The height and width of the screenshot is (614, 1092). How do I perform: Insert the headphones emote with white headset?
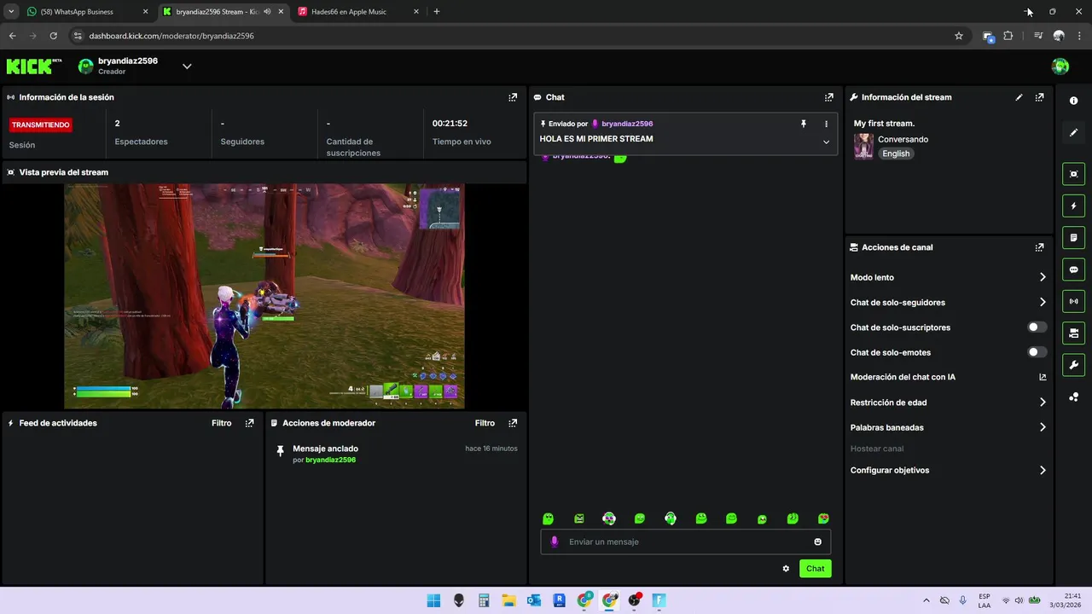coord(671,518)
